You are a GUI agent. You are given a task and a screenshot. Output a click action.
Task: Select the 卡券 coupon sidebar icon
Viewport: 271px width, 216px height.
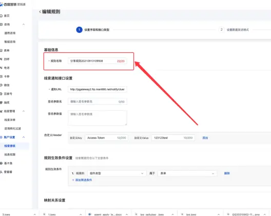1,76
